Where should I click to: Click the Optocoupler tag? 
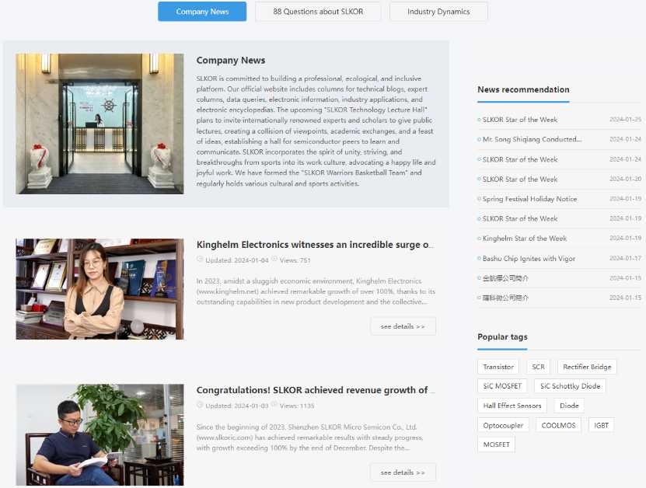click(x=503, y=425)
